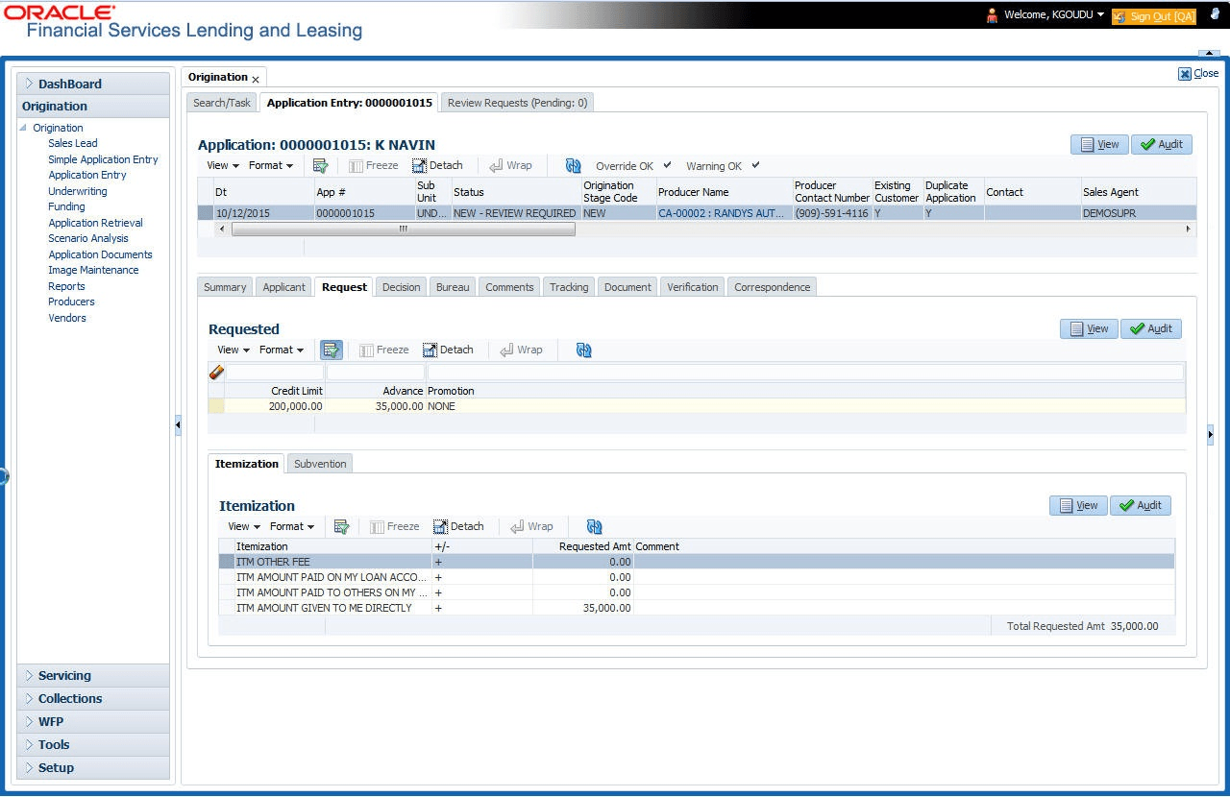Open the Format menu in Application toolbar
The height and width of the screenshot is (797, 1230).
click(272, 165)
